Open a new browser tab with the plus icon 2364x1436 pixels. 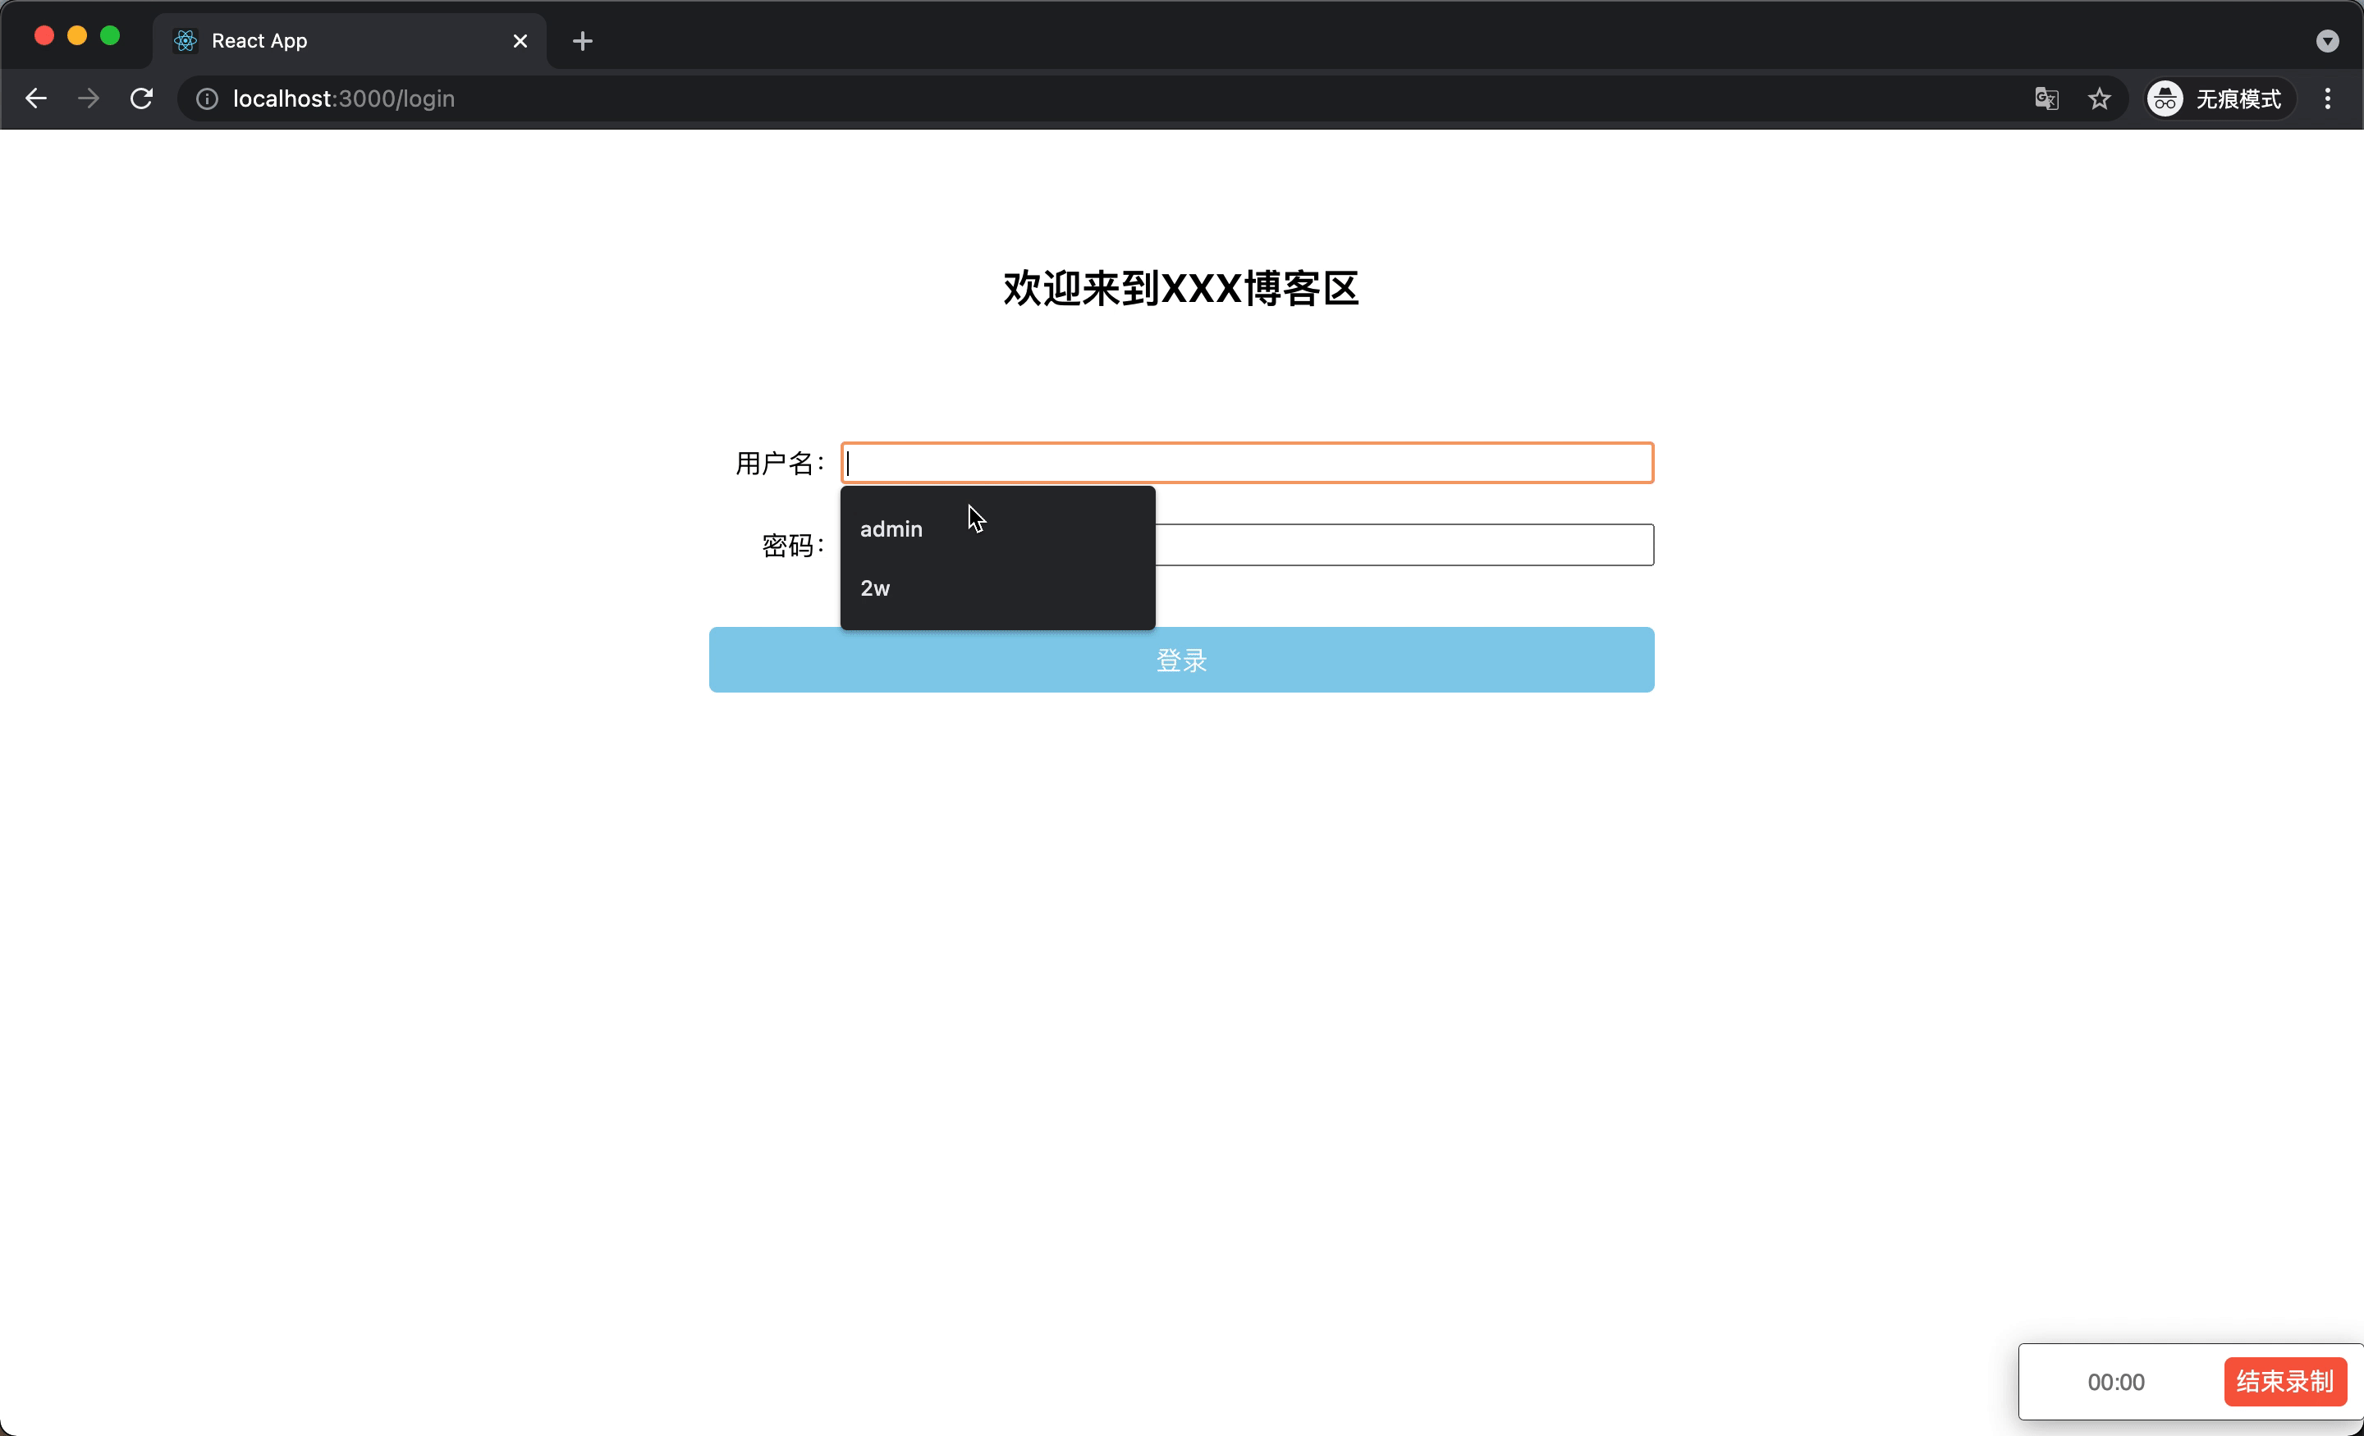pos(581,40)
